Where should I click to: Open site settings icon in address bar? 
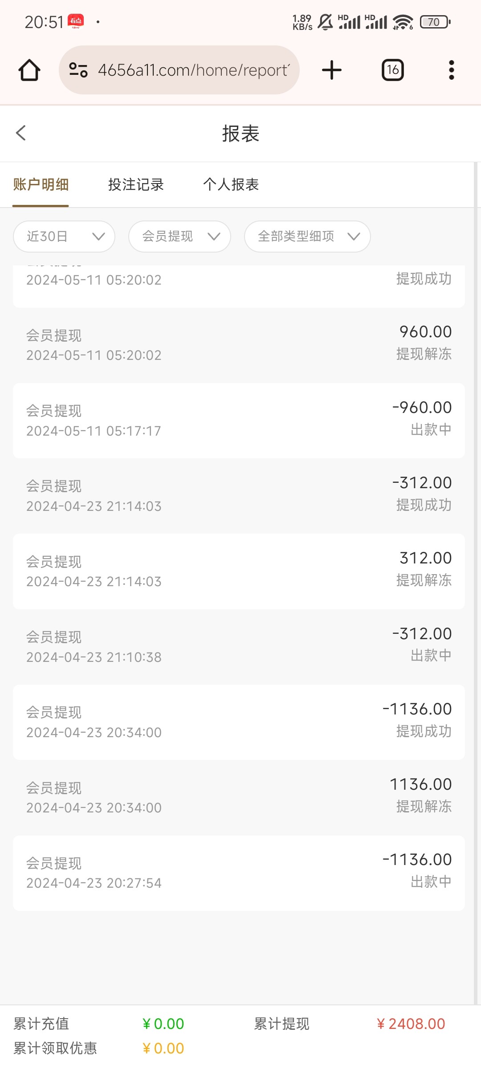coord(78,70)
